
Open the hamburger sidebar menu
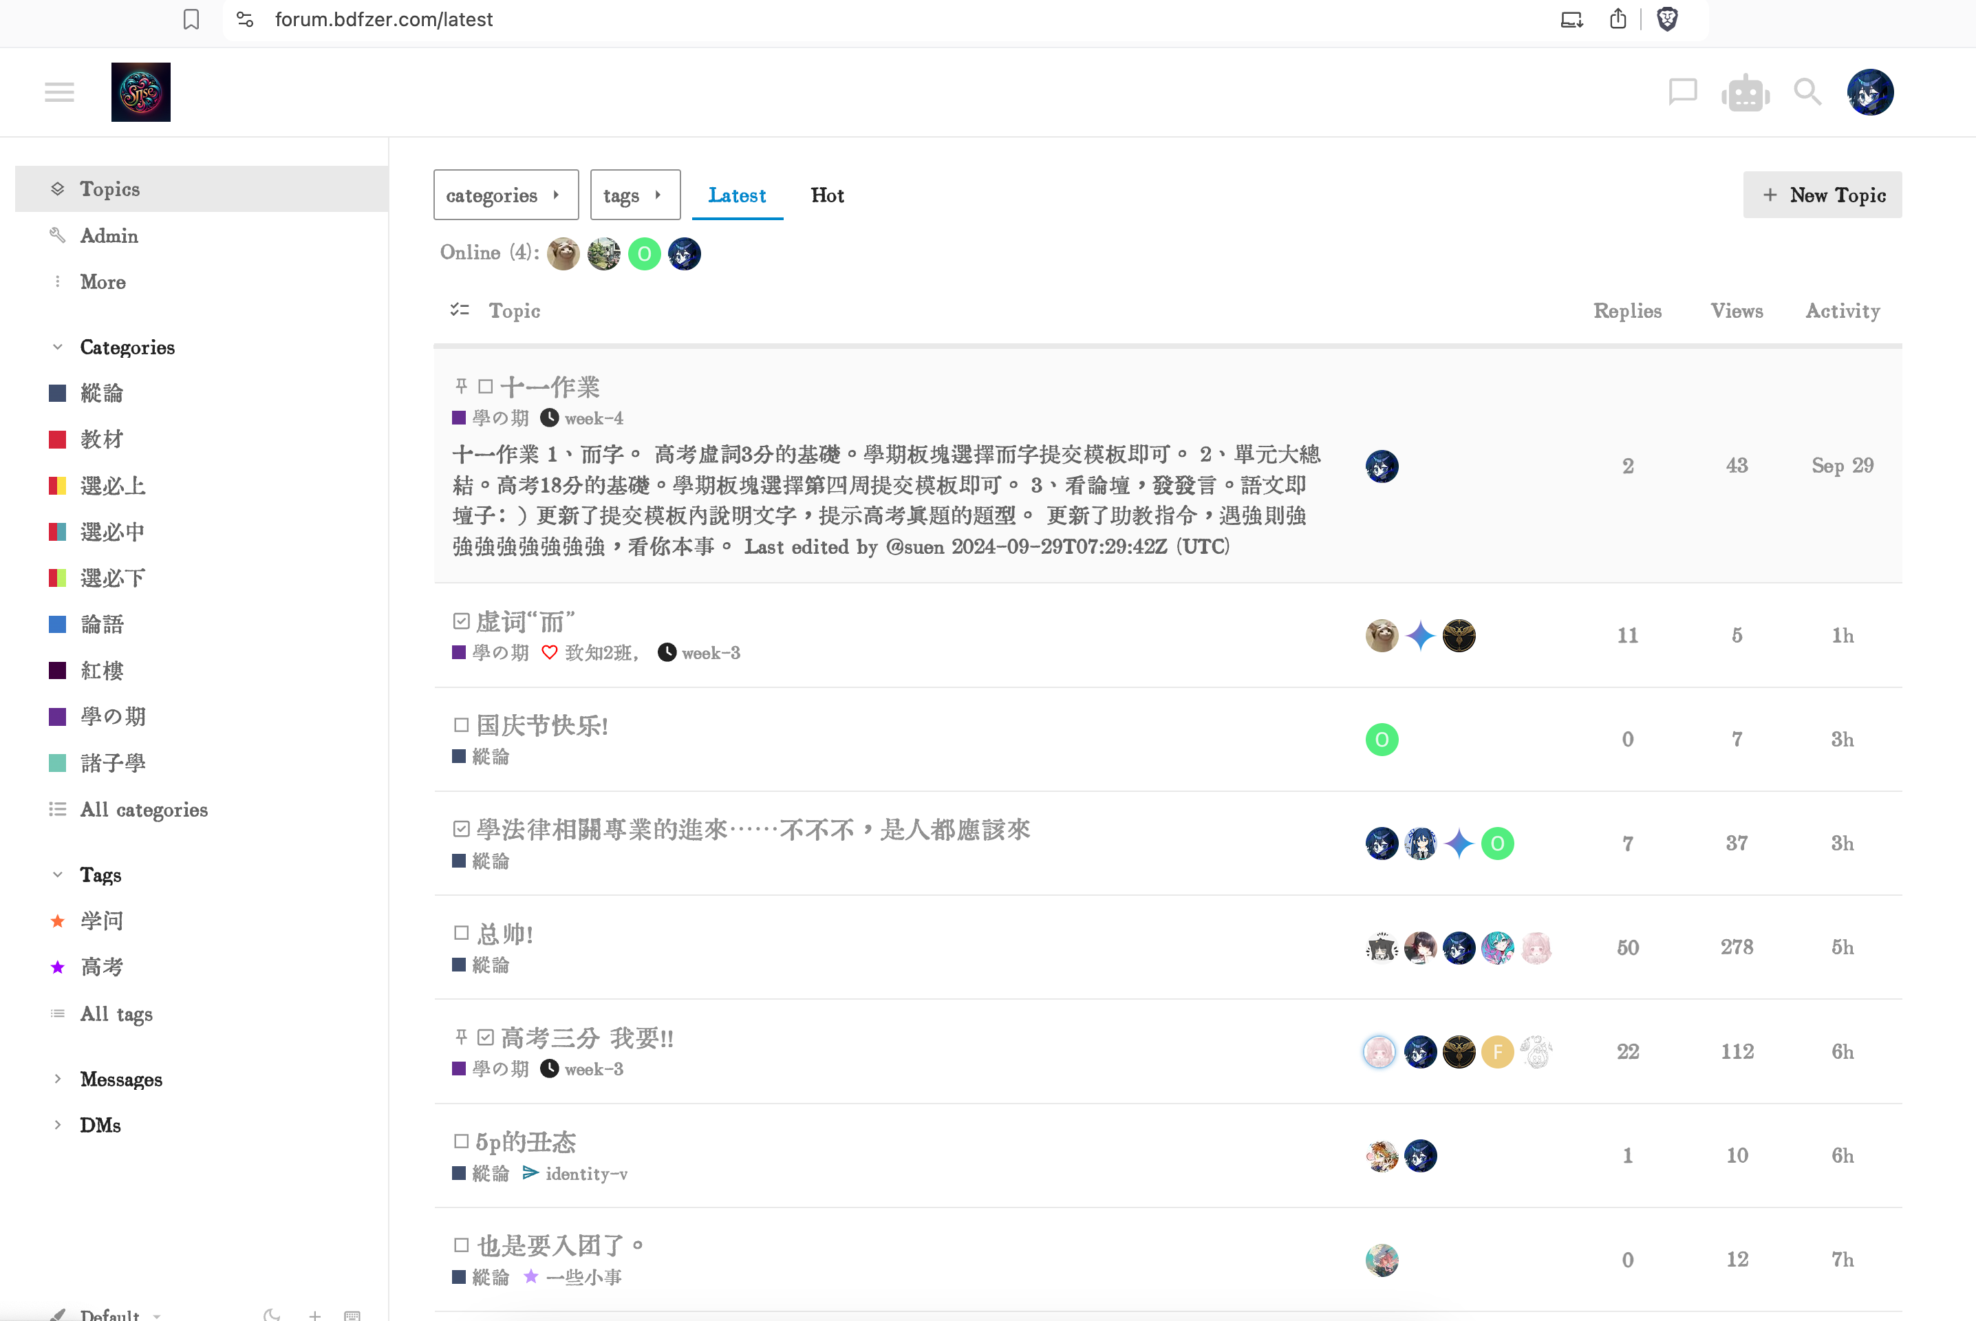pyautogui.click(x=59, y=92)
